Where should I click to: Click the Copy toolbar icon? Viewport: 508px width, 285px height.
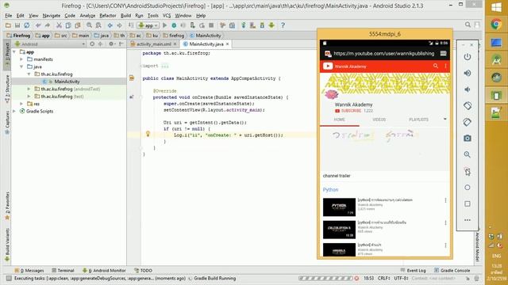68,25
